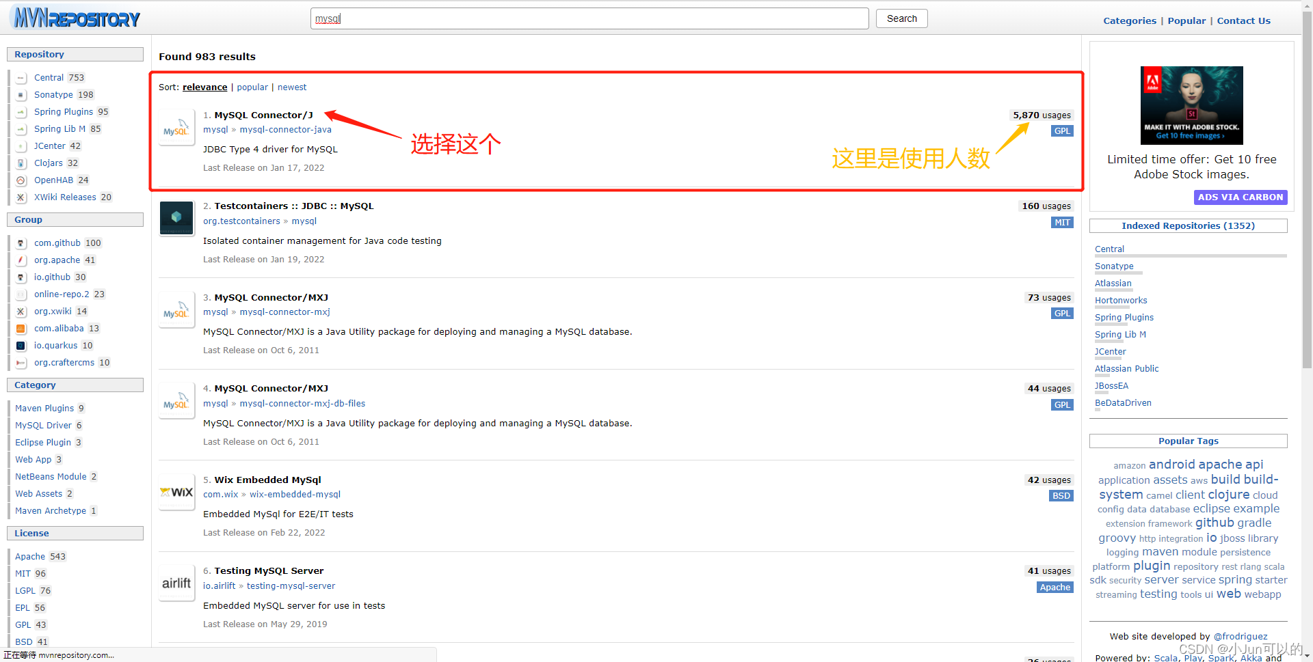
Task: Click the github popular tag
Action: (x=1215, y=523)
